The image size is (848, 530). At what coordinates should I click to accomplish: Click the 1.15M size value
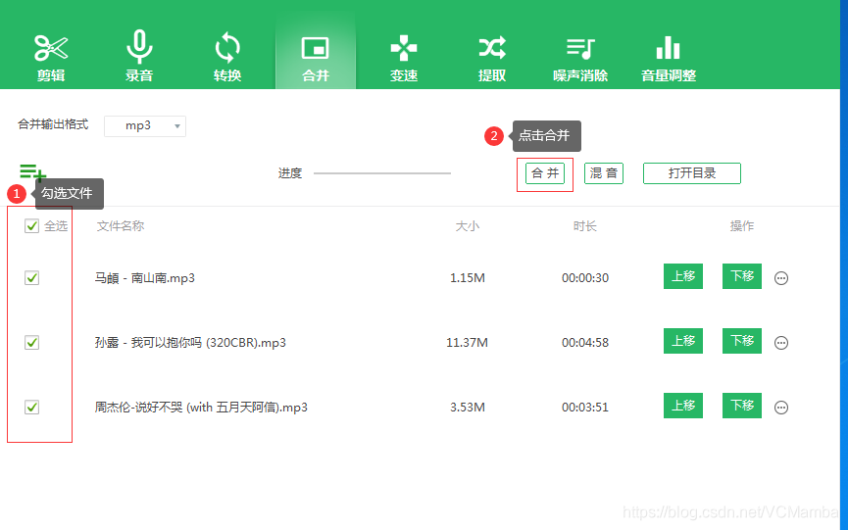click(x=468, y=278)
